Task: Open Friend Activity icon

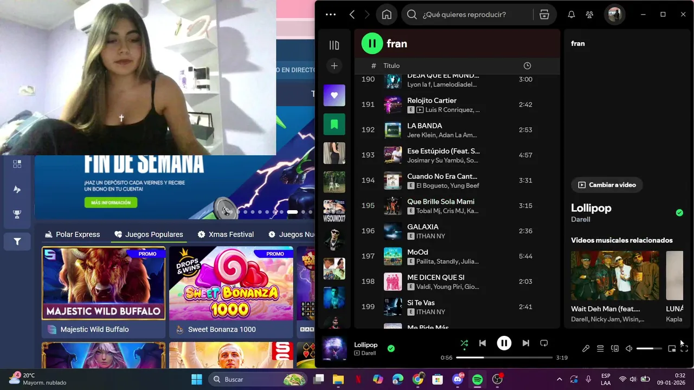Action: (x=589, y=15)
